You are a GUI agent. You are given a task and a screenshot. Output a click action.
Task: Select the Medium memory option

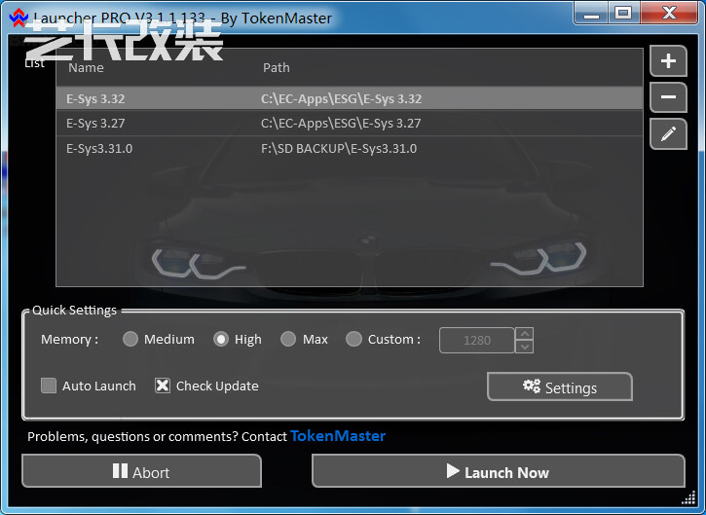click(x=130, y=339)
